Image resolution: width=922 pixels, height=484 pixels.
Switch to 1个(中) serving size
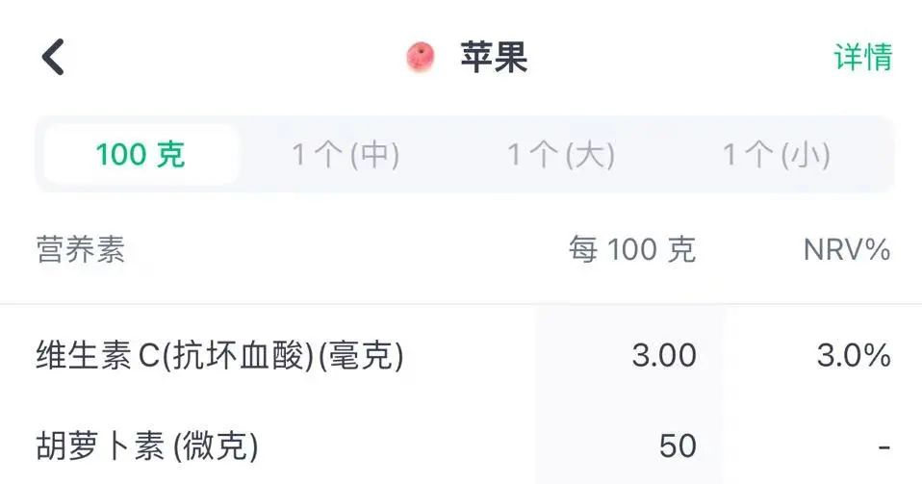click(346, 155)
